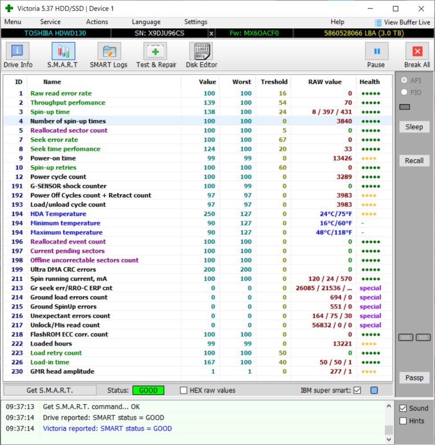Click the x next to serial number
Image resolution: width=435 pixels, height=445 pixels.
point(211,33)
